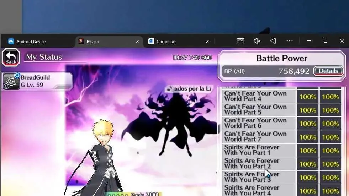Image resolution: width=349 pixels, height=196 pixels.
Task: Click the music note track label
Action: [x=189, y=89]
